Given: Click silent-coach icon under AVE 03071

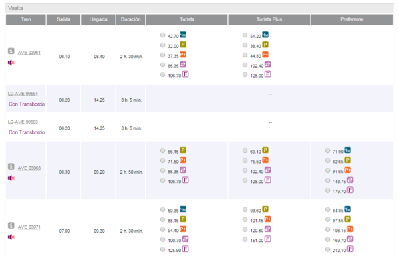Looking at the screenshot, I should coord(11,237).
